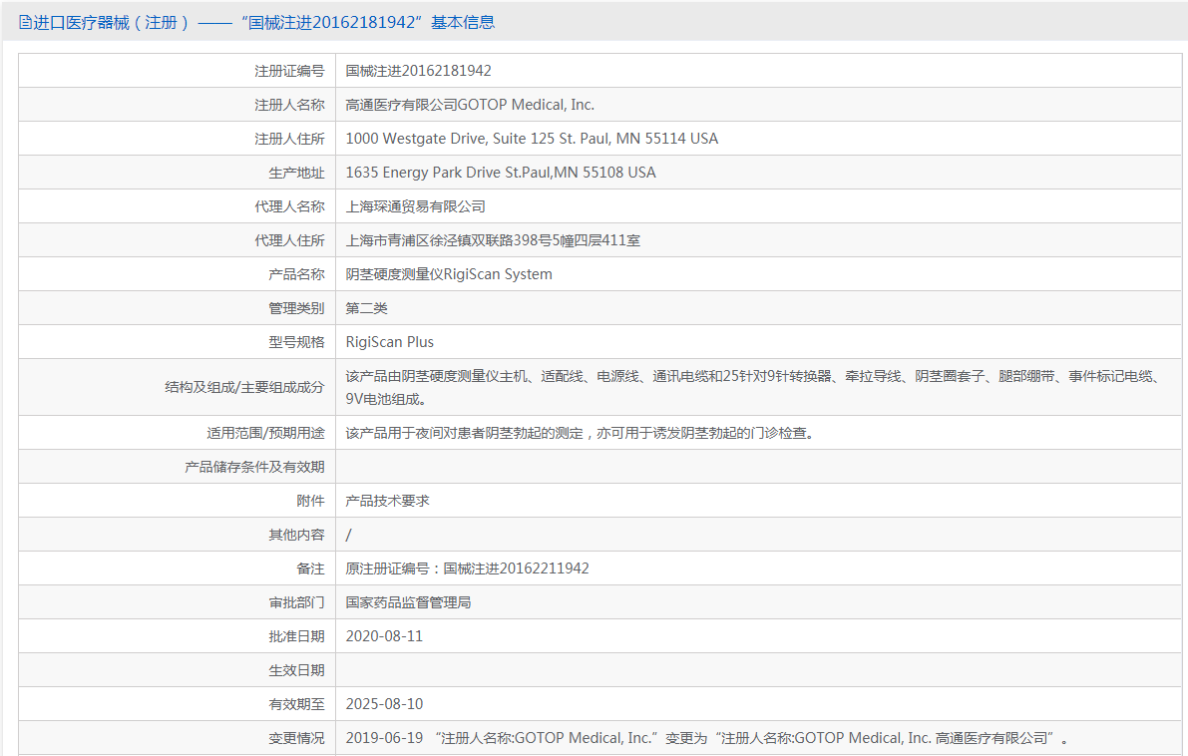Select registration number value 国械注进20162181942
Image resolution: width=1188 pixels, height=756 pixels.
418,71
